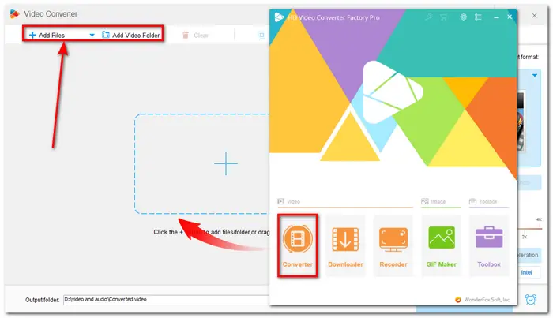
Task: Select the Video tab in launcher
Action: coord(289,201)
